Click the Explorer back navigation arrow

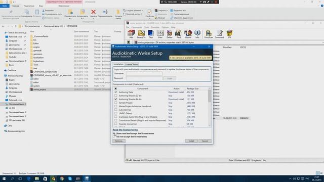(x=3, y=26)
